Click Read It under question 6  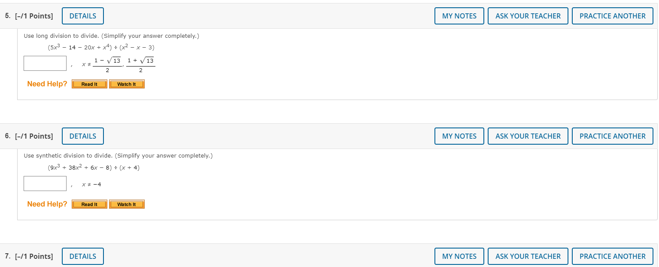pyautogui.click(x=89, y=204)
